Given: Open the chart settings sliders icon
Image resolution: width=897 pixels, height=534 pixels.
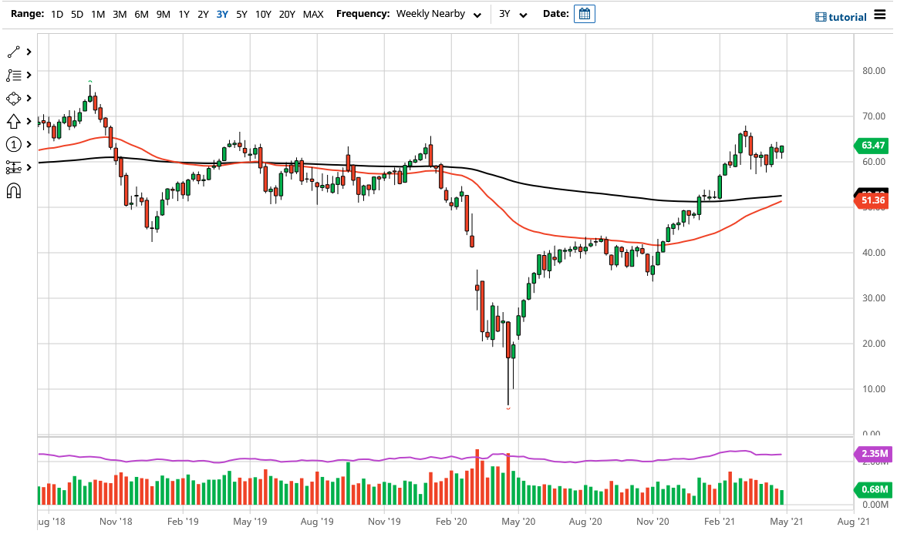Looking at the screenshot, I should (14, 167).
